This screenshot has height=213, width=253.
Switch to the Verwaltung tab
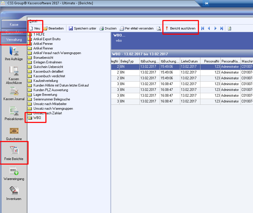(x=14, y=40)
